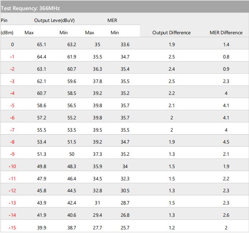Click the (dBm) unit label
The image size is (249, 233).
pyautogui.click(x=7, y=32)
